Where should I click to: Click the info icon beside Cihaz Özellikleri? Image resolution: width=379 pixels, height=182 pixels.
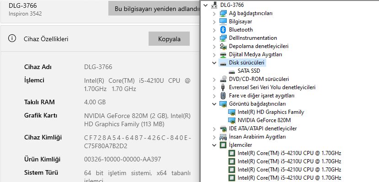point(12,38)
